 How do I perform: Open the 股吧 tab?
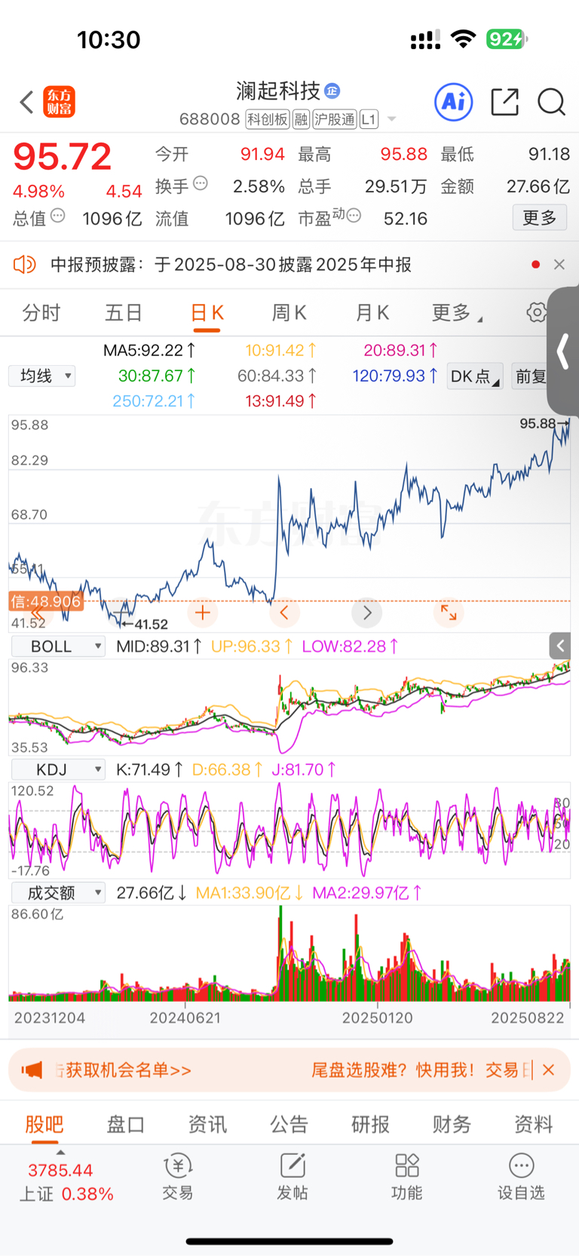point(44,1124)
